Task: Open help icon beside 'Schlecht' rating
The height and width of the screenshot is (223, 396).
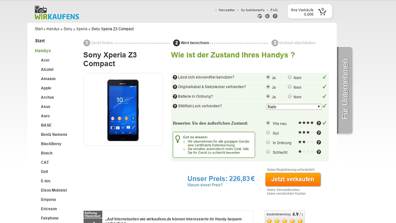Action: click(x=319, y=152)
